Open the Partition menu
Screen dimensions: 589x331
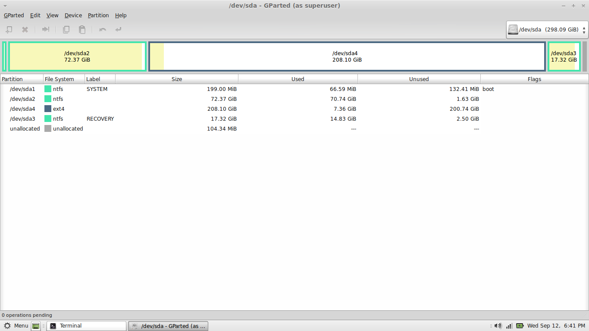click(98, 15)
